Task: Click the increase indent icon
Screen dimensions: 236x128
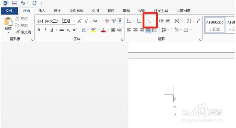Action: tap(167, 21)
